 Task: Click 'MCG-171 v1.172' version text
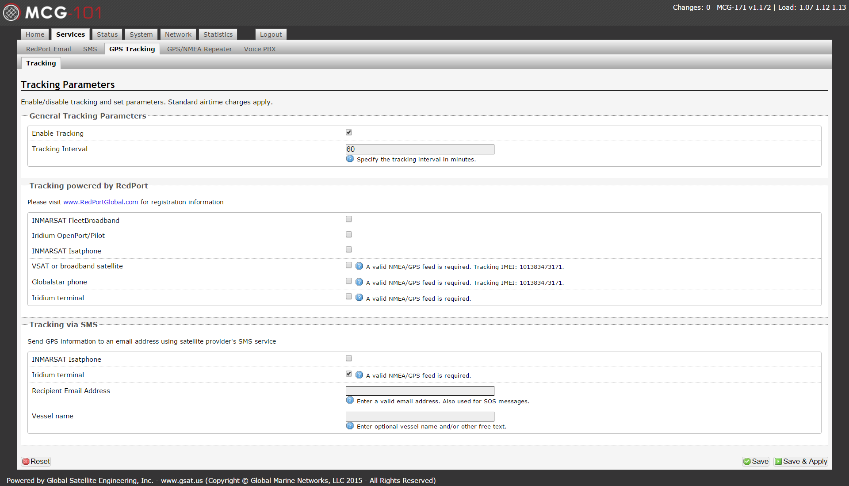[743, 8]
